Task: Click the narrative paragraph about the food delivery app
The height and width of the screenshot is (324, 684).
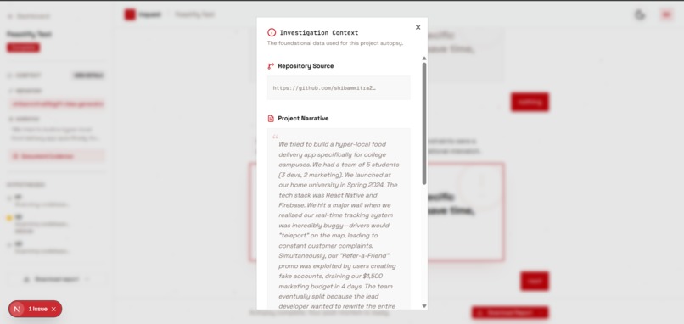Action: [x=339, y=225]
